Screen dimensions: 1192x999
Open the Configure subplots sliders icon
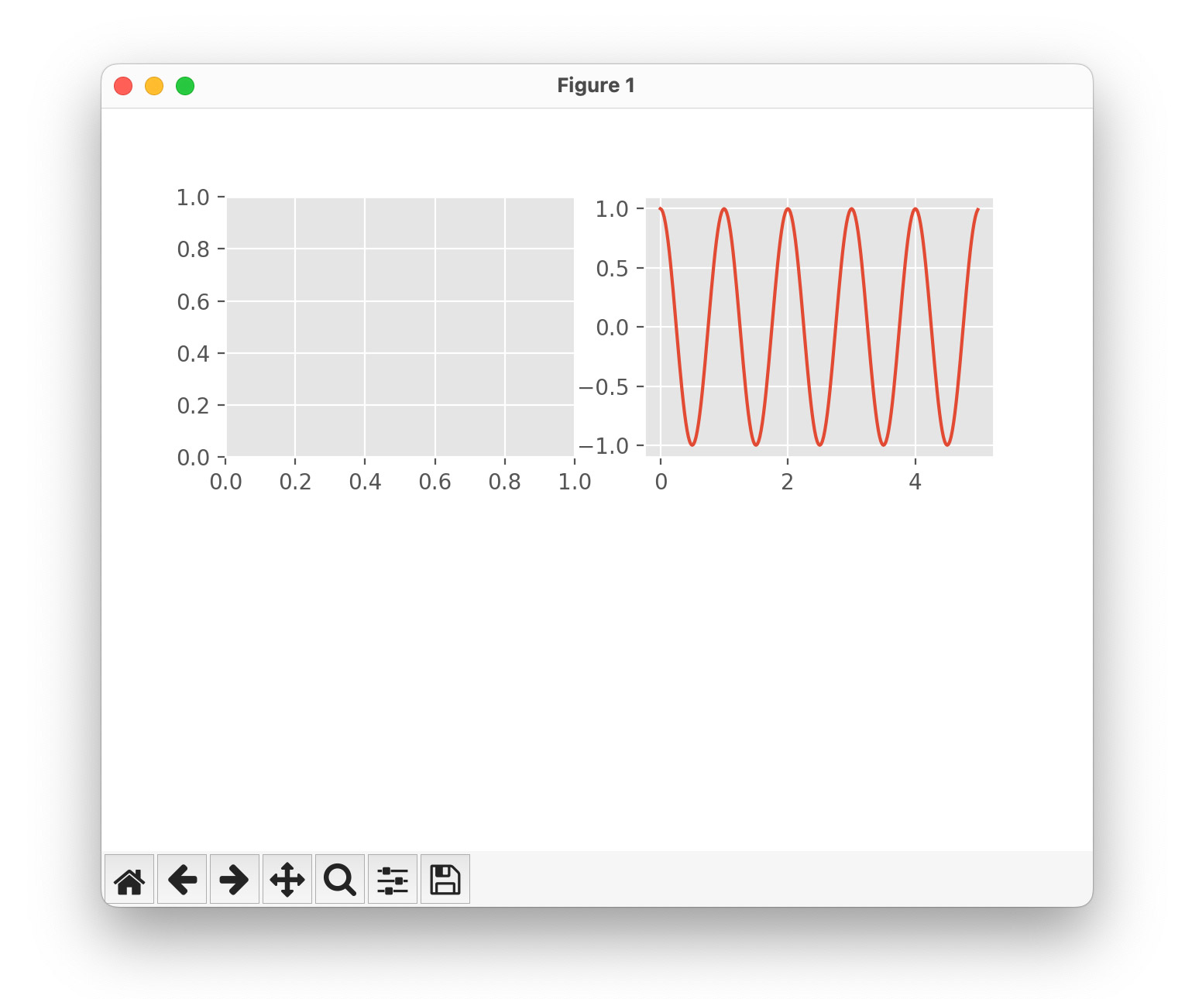[x=393, y=880]
